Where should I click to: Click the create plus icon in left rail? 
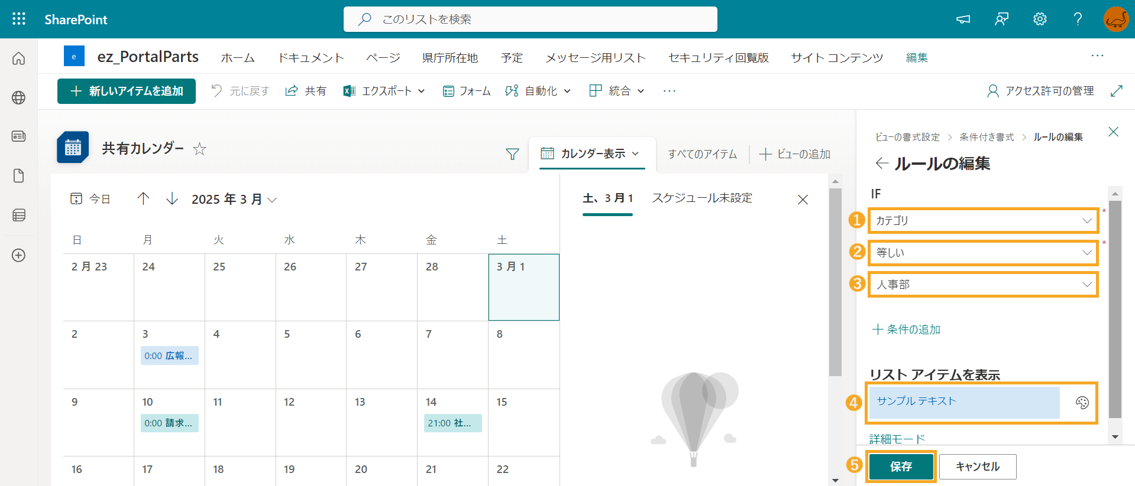(19, 255)
